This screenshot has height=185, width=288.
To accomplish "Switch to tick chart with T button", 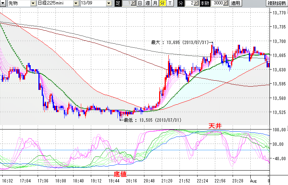I will tap(169, 3).
